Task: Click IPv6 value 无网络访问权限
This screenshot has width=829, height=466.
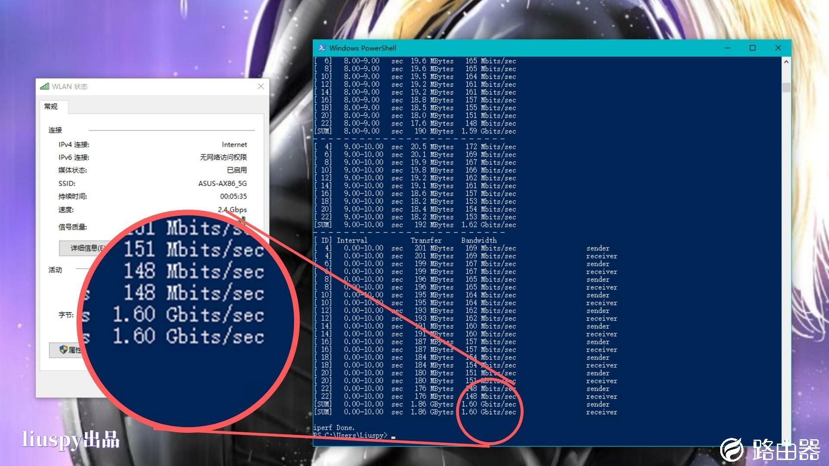Action: click(x=223, y=157)
